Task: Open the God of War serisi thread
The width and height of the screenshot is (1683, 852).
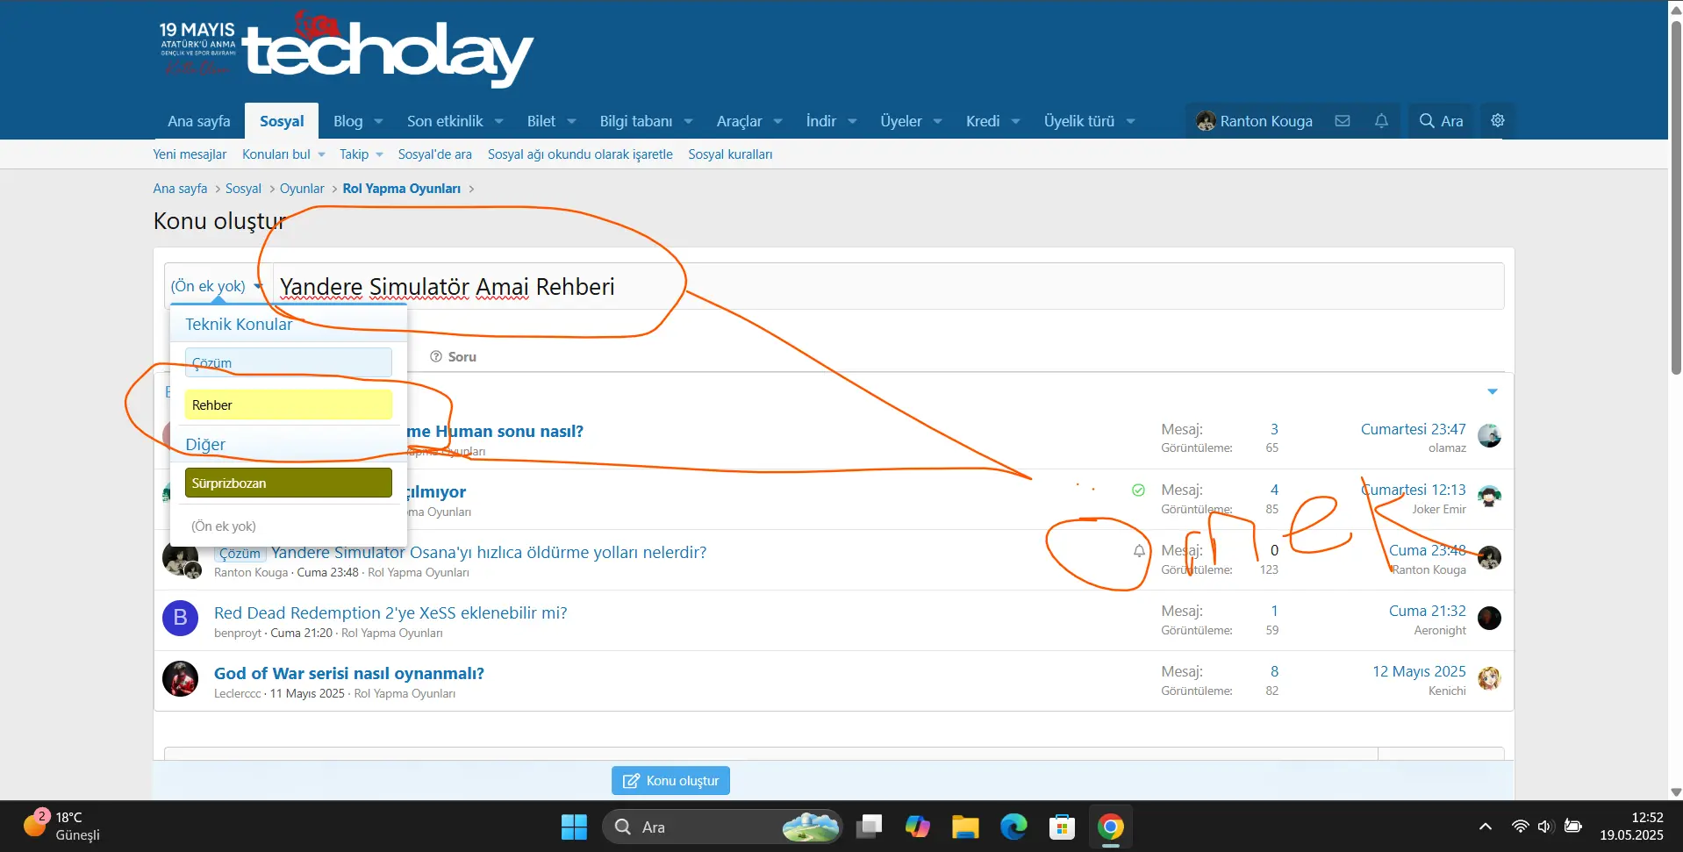Action: [349, 673]
